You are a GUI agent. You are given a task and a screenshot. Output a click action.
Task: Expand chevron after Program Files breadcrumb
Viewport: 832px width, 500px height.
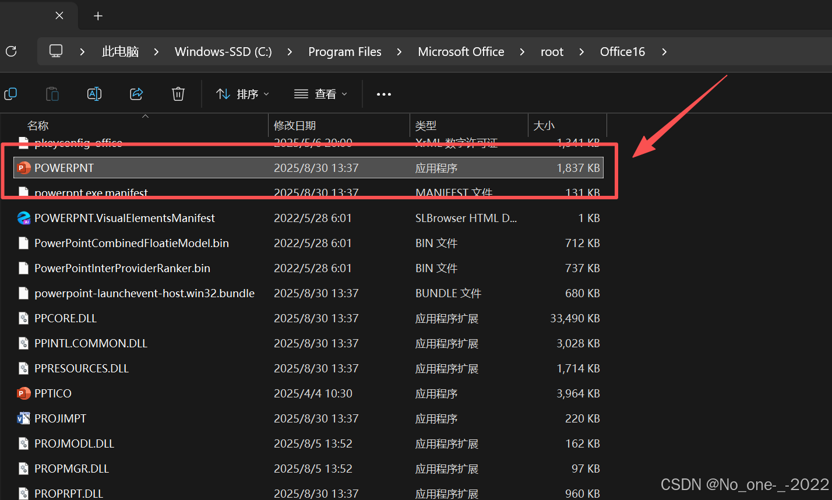coord(399,52)
